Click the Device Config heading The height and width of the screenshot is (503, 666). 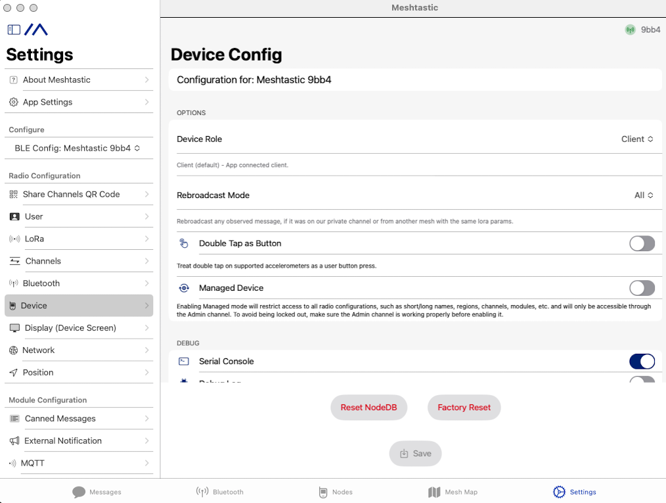[227, 55]
